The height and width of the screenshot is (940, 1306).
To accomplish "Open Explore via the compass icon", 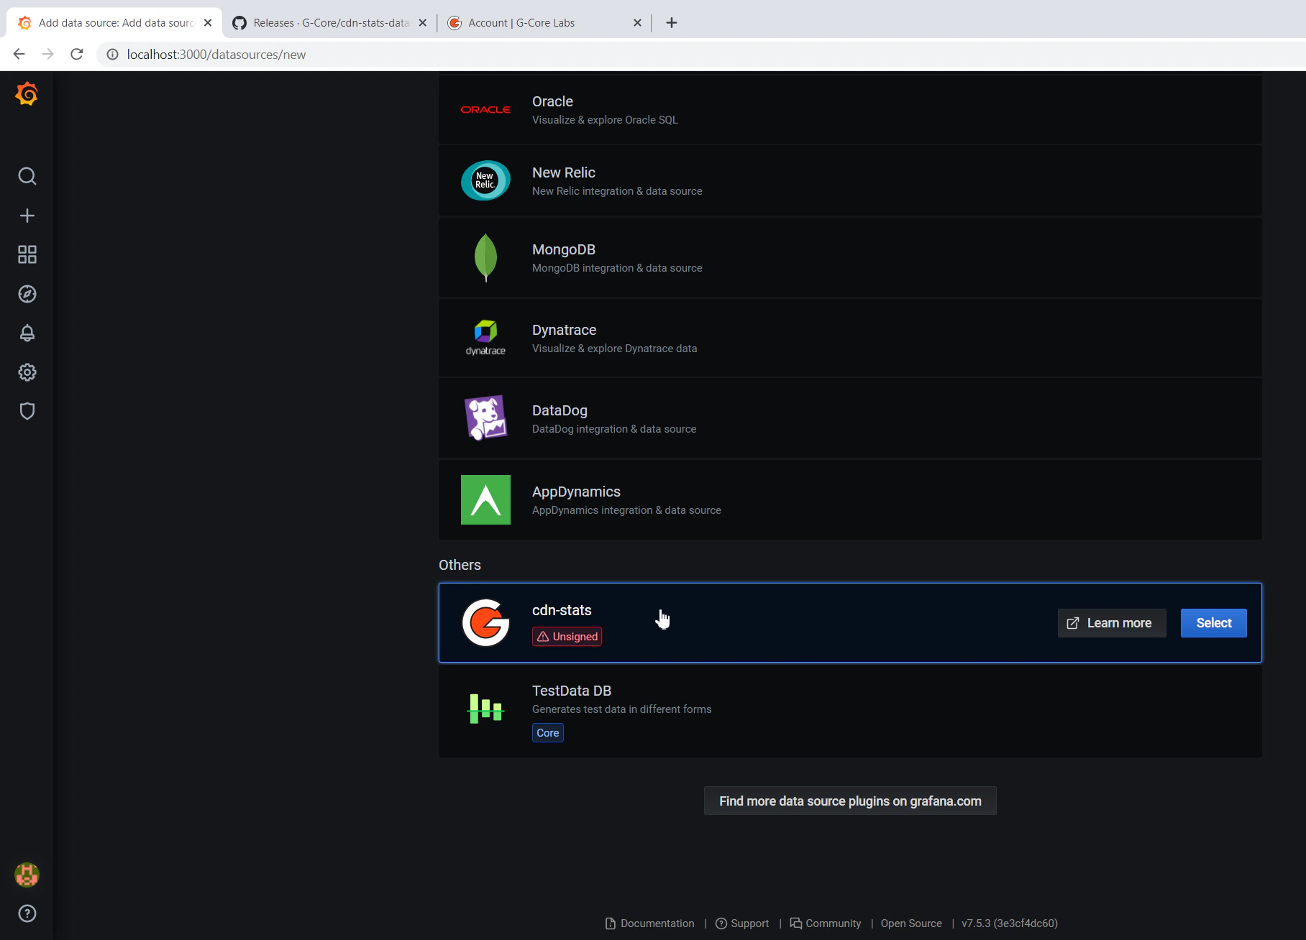I will coord(27,294).
